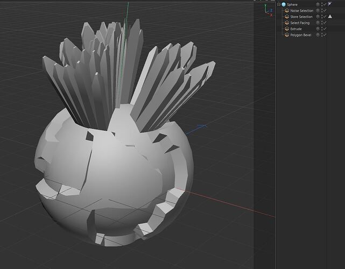Disable the Sphere enable checkmark
This screenshot has height=269, width=345.
pyautogui.click(x=325, y=4)
